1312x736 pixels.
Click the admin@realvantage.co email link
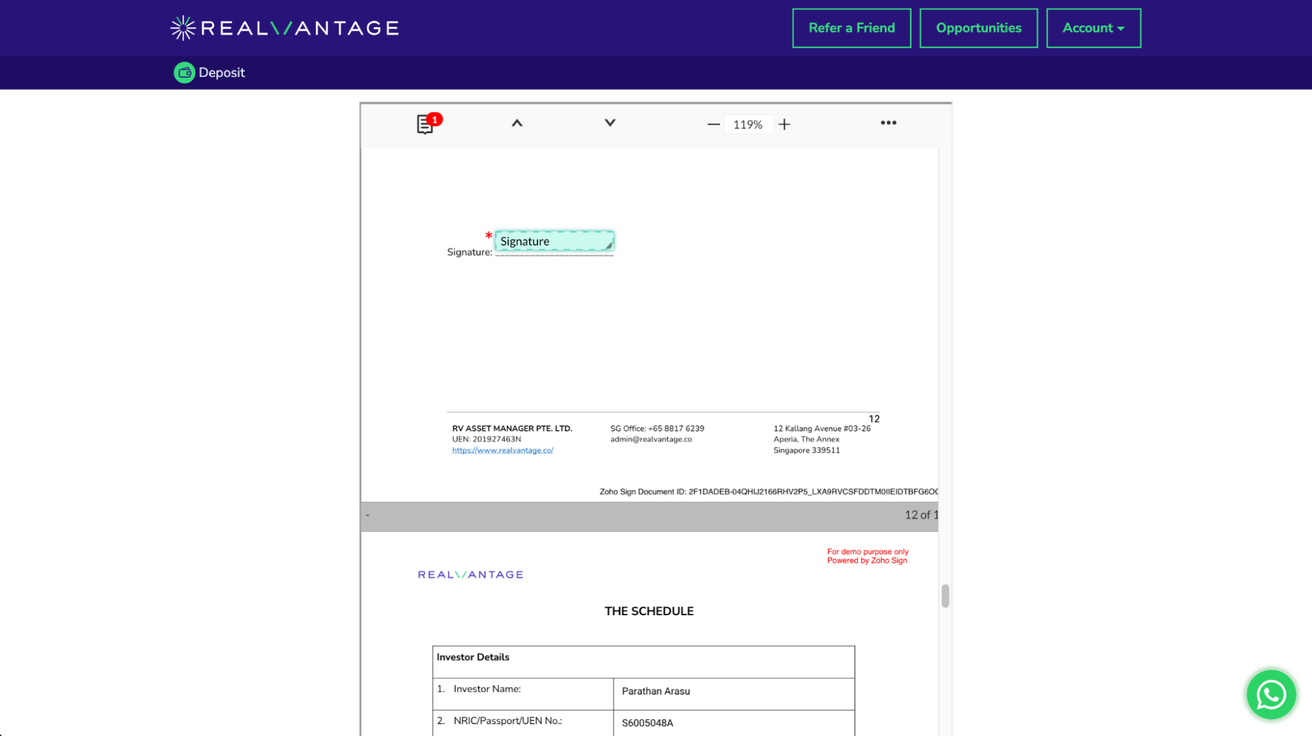(652, 439)
